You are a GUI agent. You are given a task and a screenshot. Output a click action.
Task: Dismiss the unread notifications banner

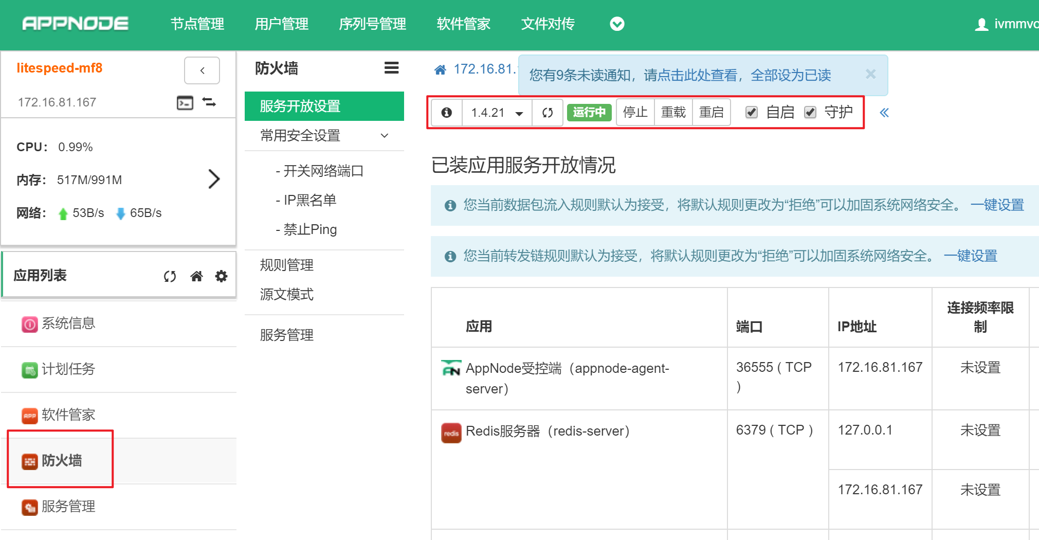pyautogui.click(x=870, y=75)
